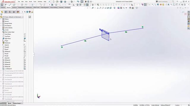Viewport: 190px width, 106px height.
Task: Toggle display pane icon for 3DSketch7
Action: click(25, 69)
